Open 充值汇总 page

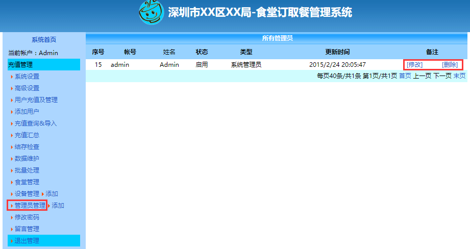point(27,135)
